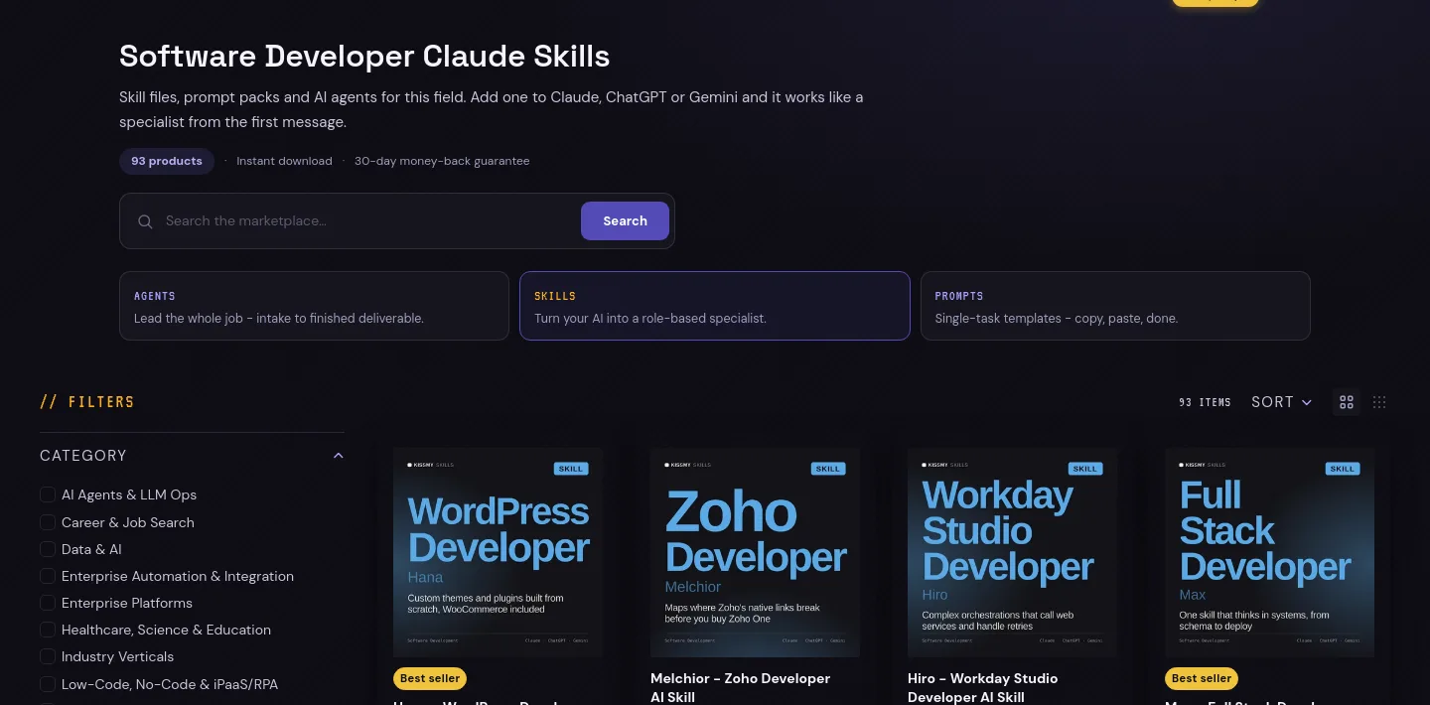The height and width of the screenshot is (705, 1430).
Task: Open Melchior - Zoho Developer AI Skill link
Action: 740,687
